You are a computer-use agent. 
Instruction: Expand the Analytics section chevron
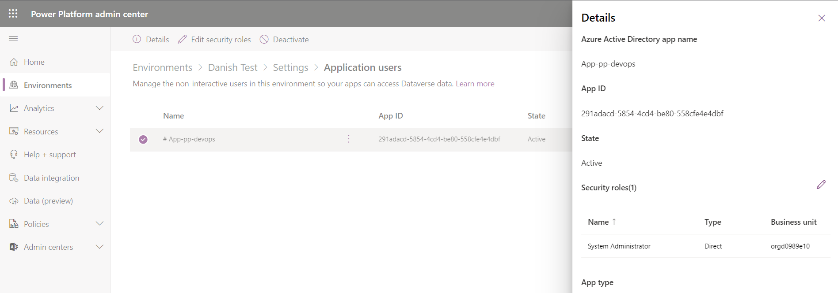[99, 108]
